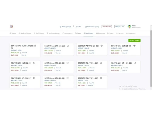Click the school logo icon
The image size is (152, 114).
(x=11, y=26)
